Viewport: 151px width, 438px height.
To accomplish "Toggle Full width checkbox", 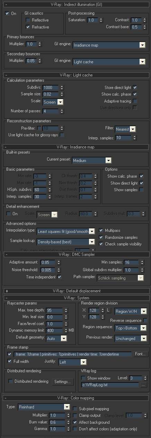I will 9,361.
